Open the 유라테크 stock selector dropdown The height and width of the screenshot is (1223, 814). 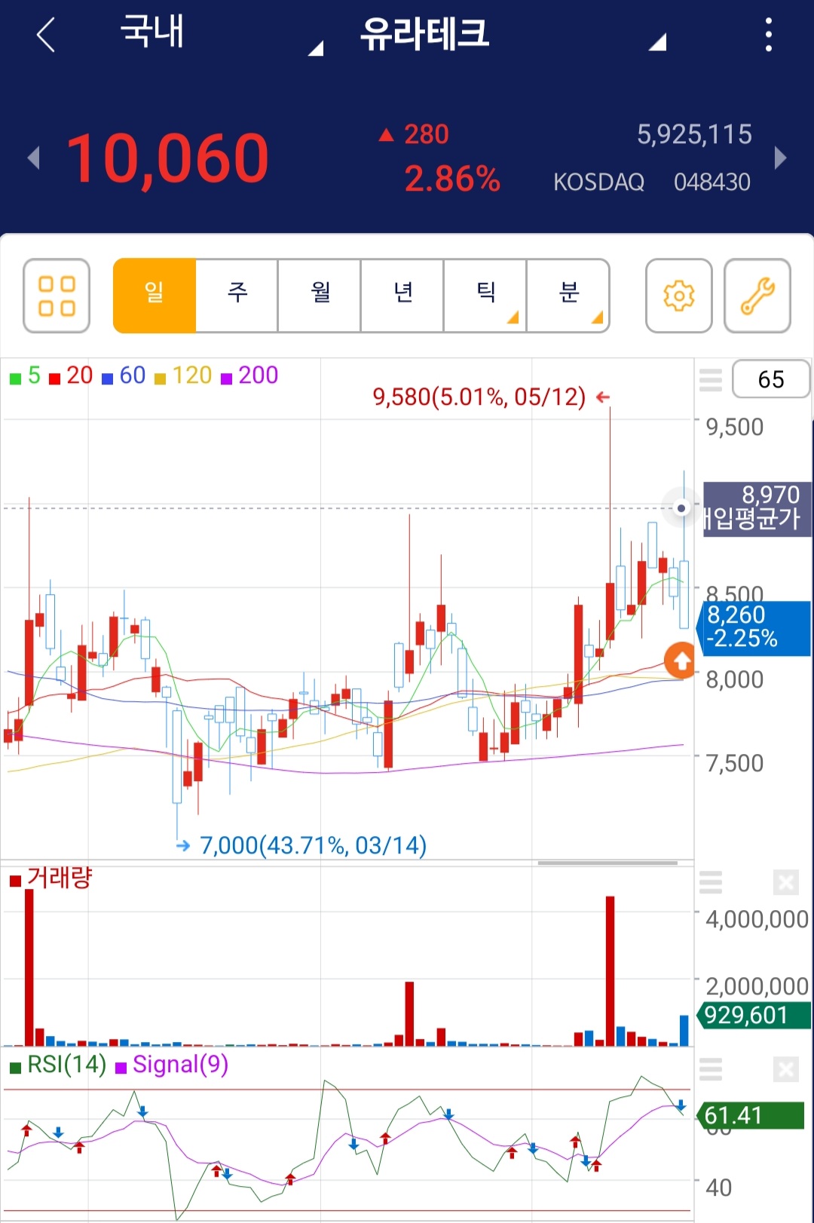[513, 35]
